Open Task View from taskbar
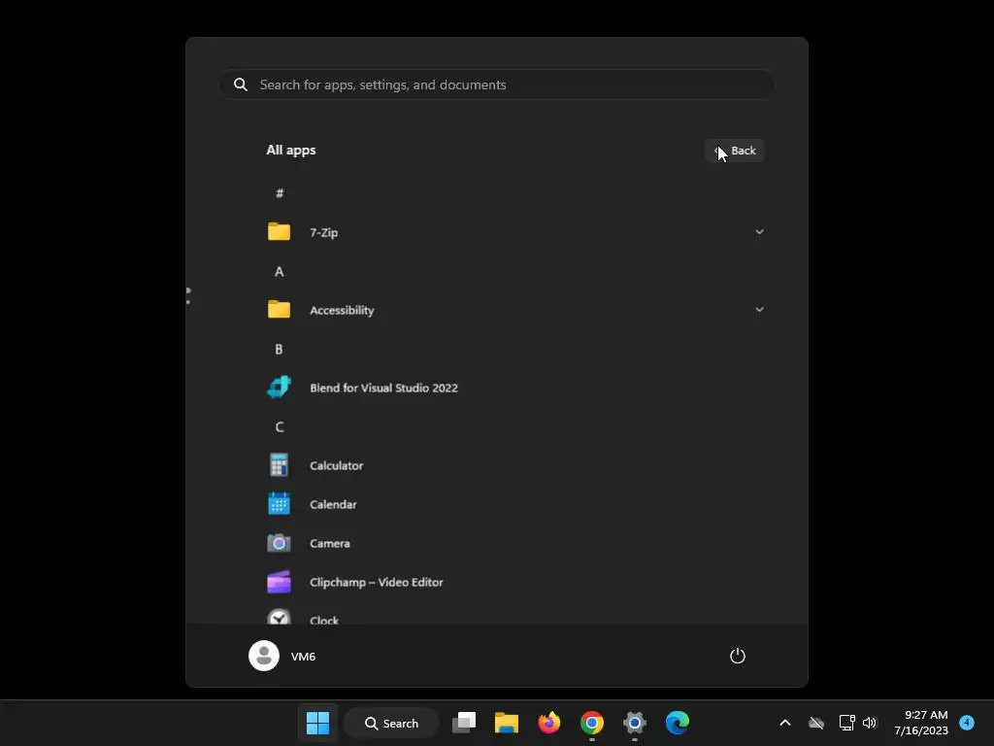Viewport: 994px width, 746px height. click(464, 723)
